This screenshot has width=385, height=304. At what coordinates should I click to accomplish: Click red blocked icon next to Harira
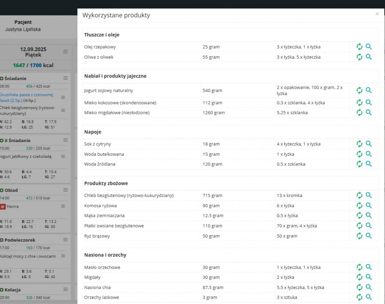pos(3,207)
